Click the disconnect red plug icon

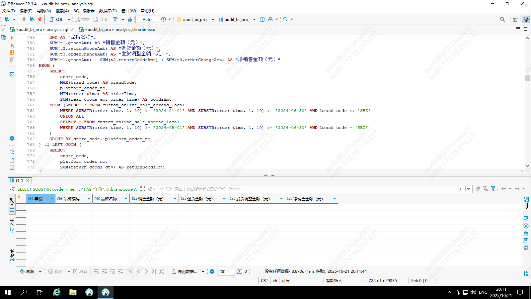click(40, 19)
